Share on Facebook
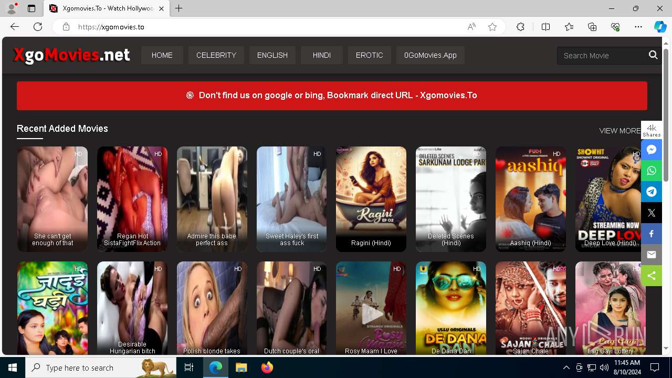 652,234
